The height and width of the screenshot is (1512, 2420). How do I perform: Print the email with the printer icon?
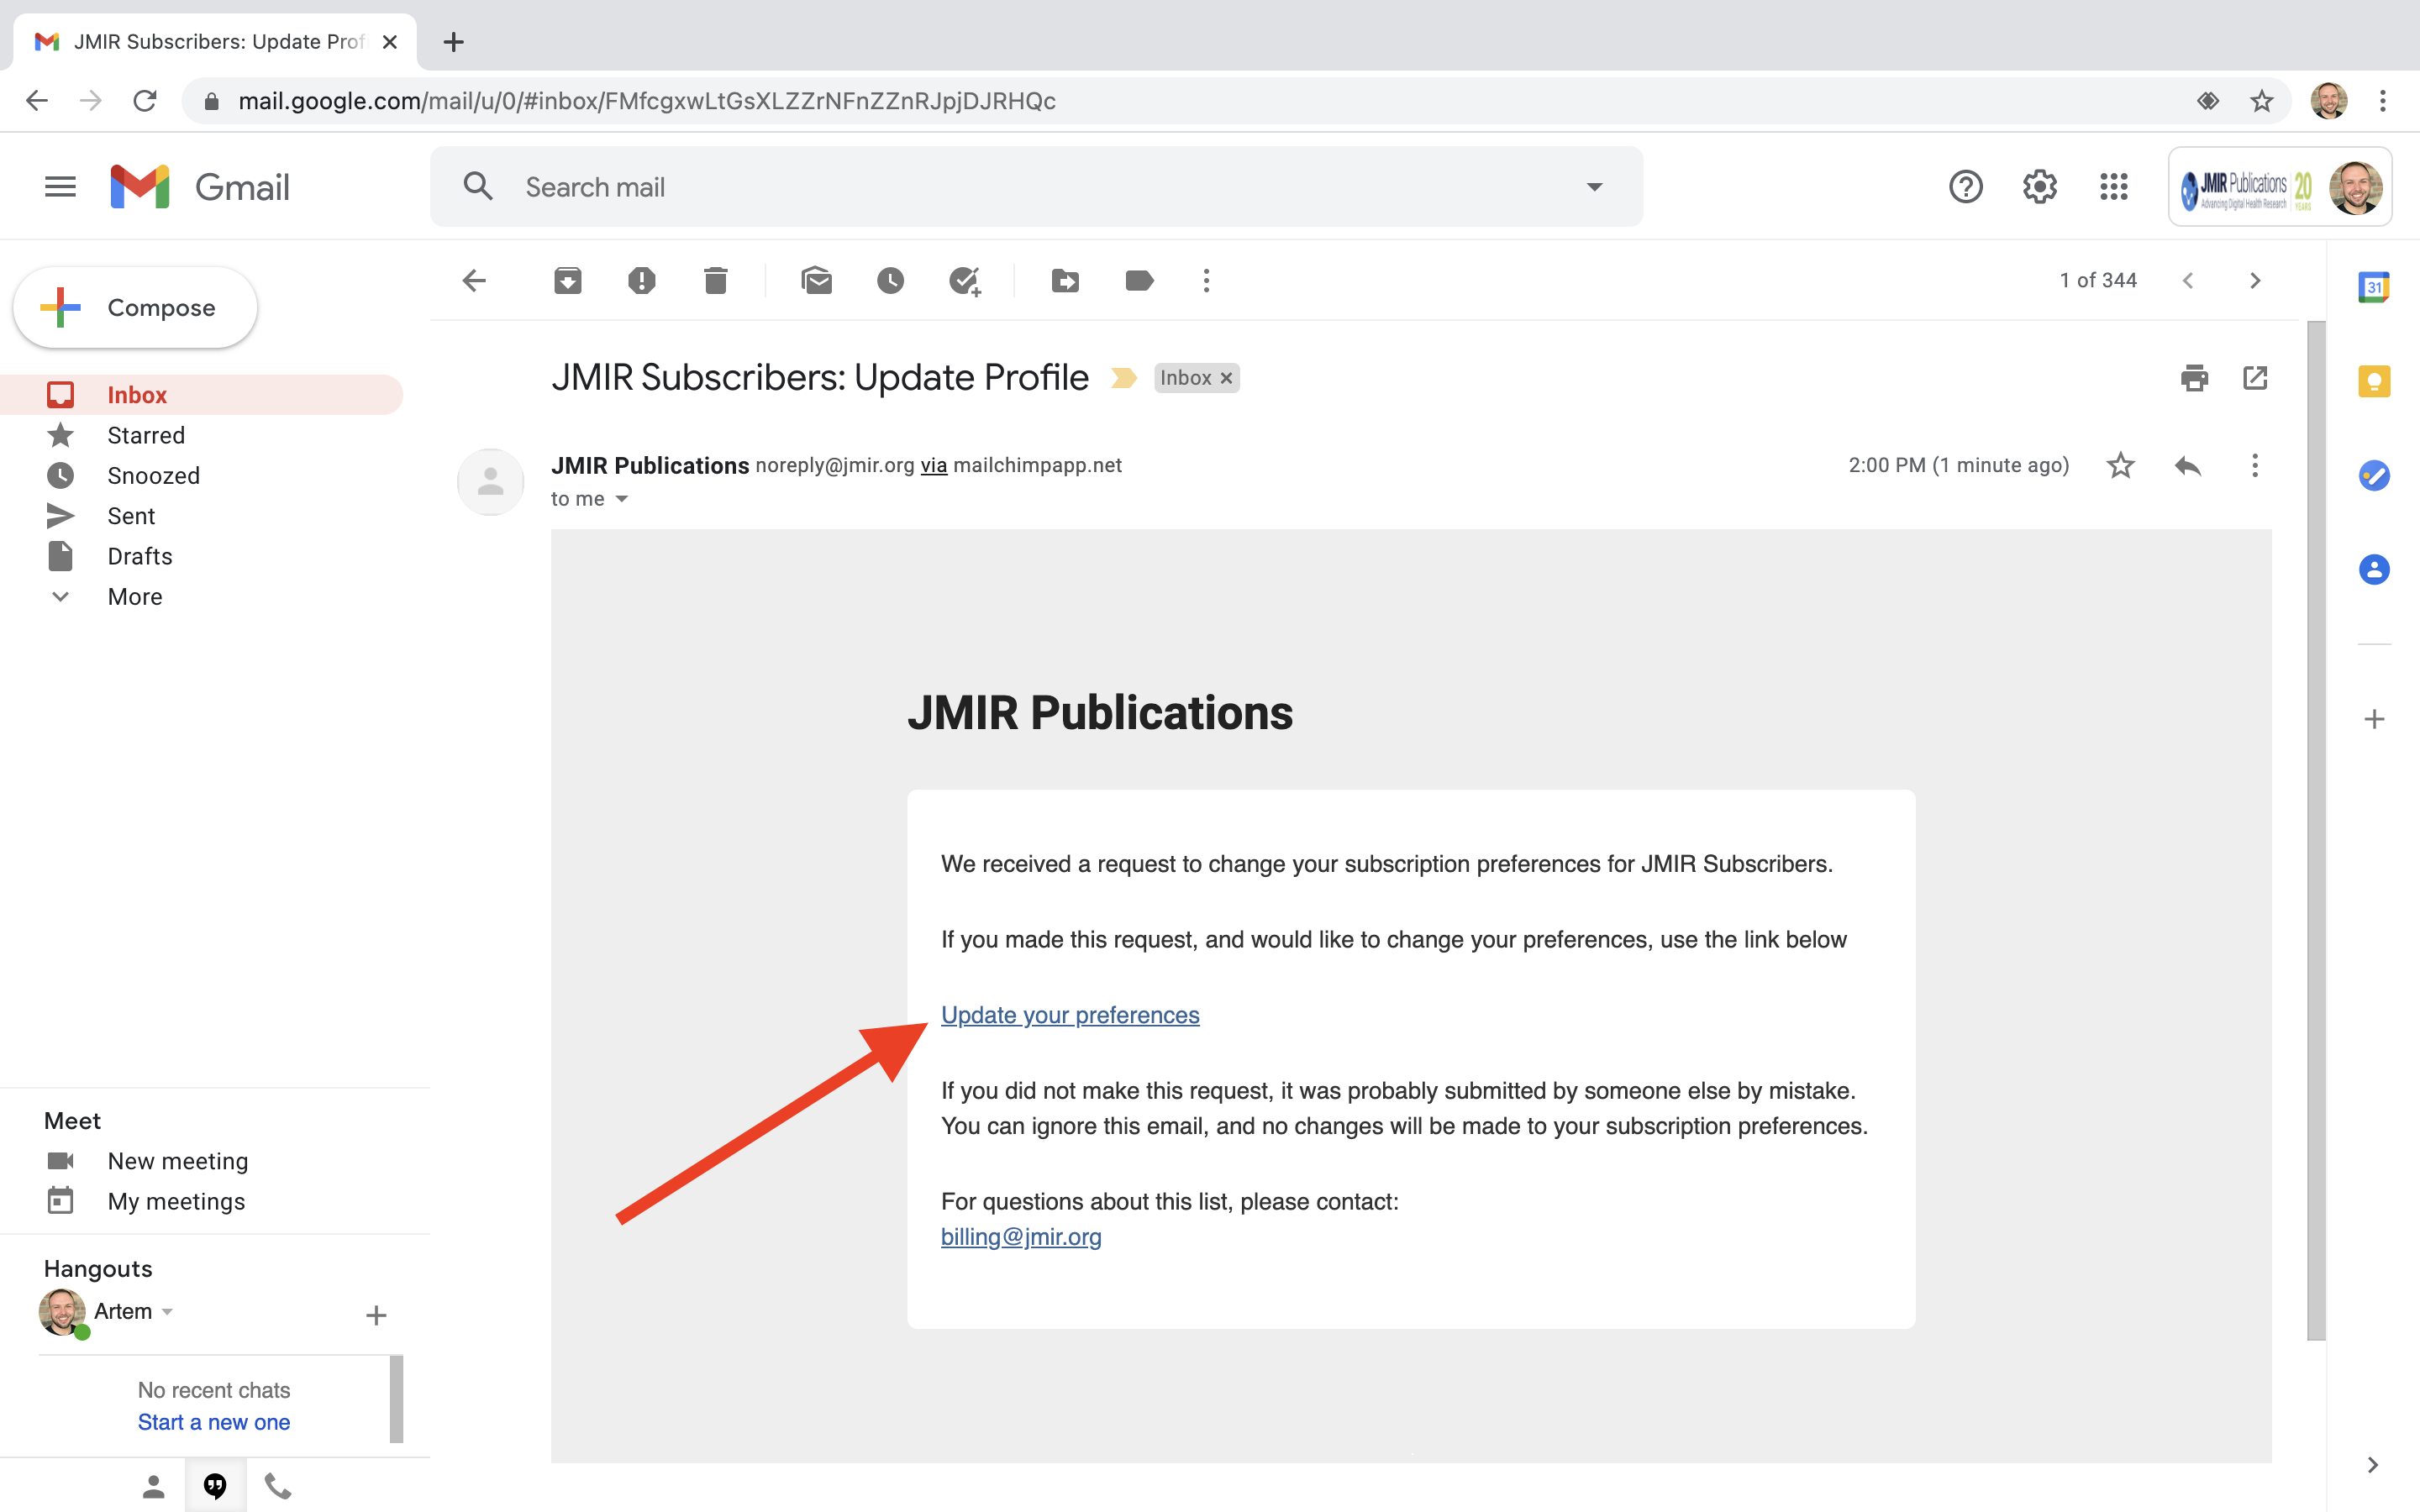click(2194, 378)
